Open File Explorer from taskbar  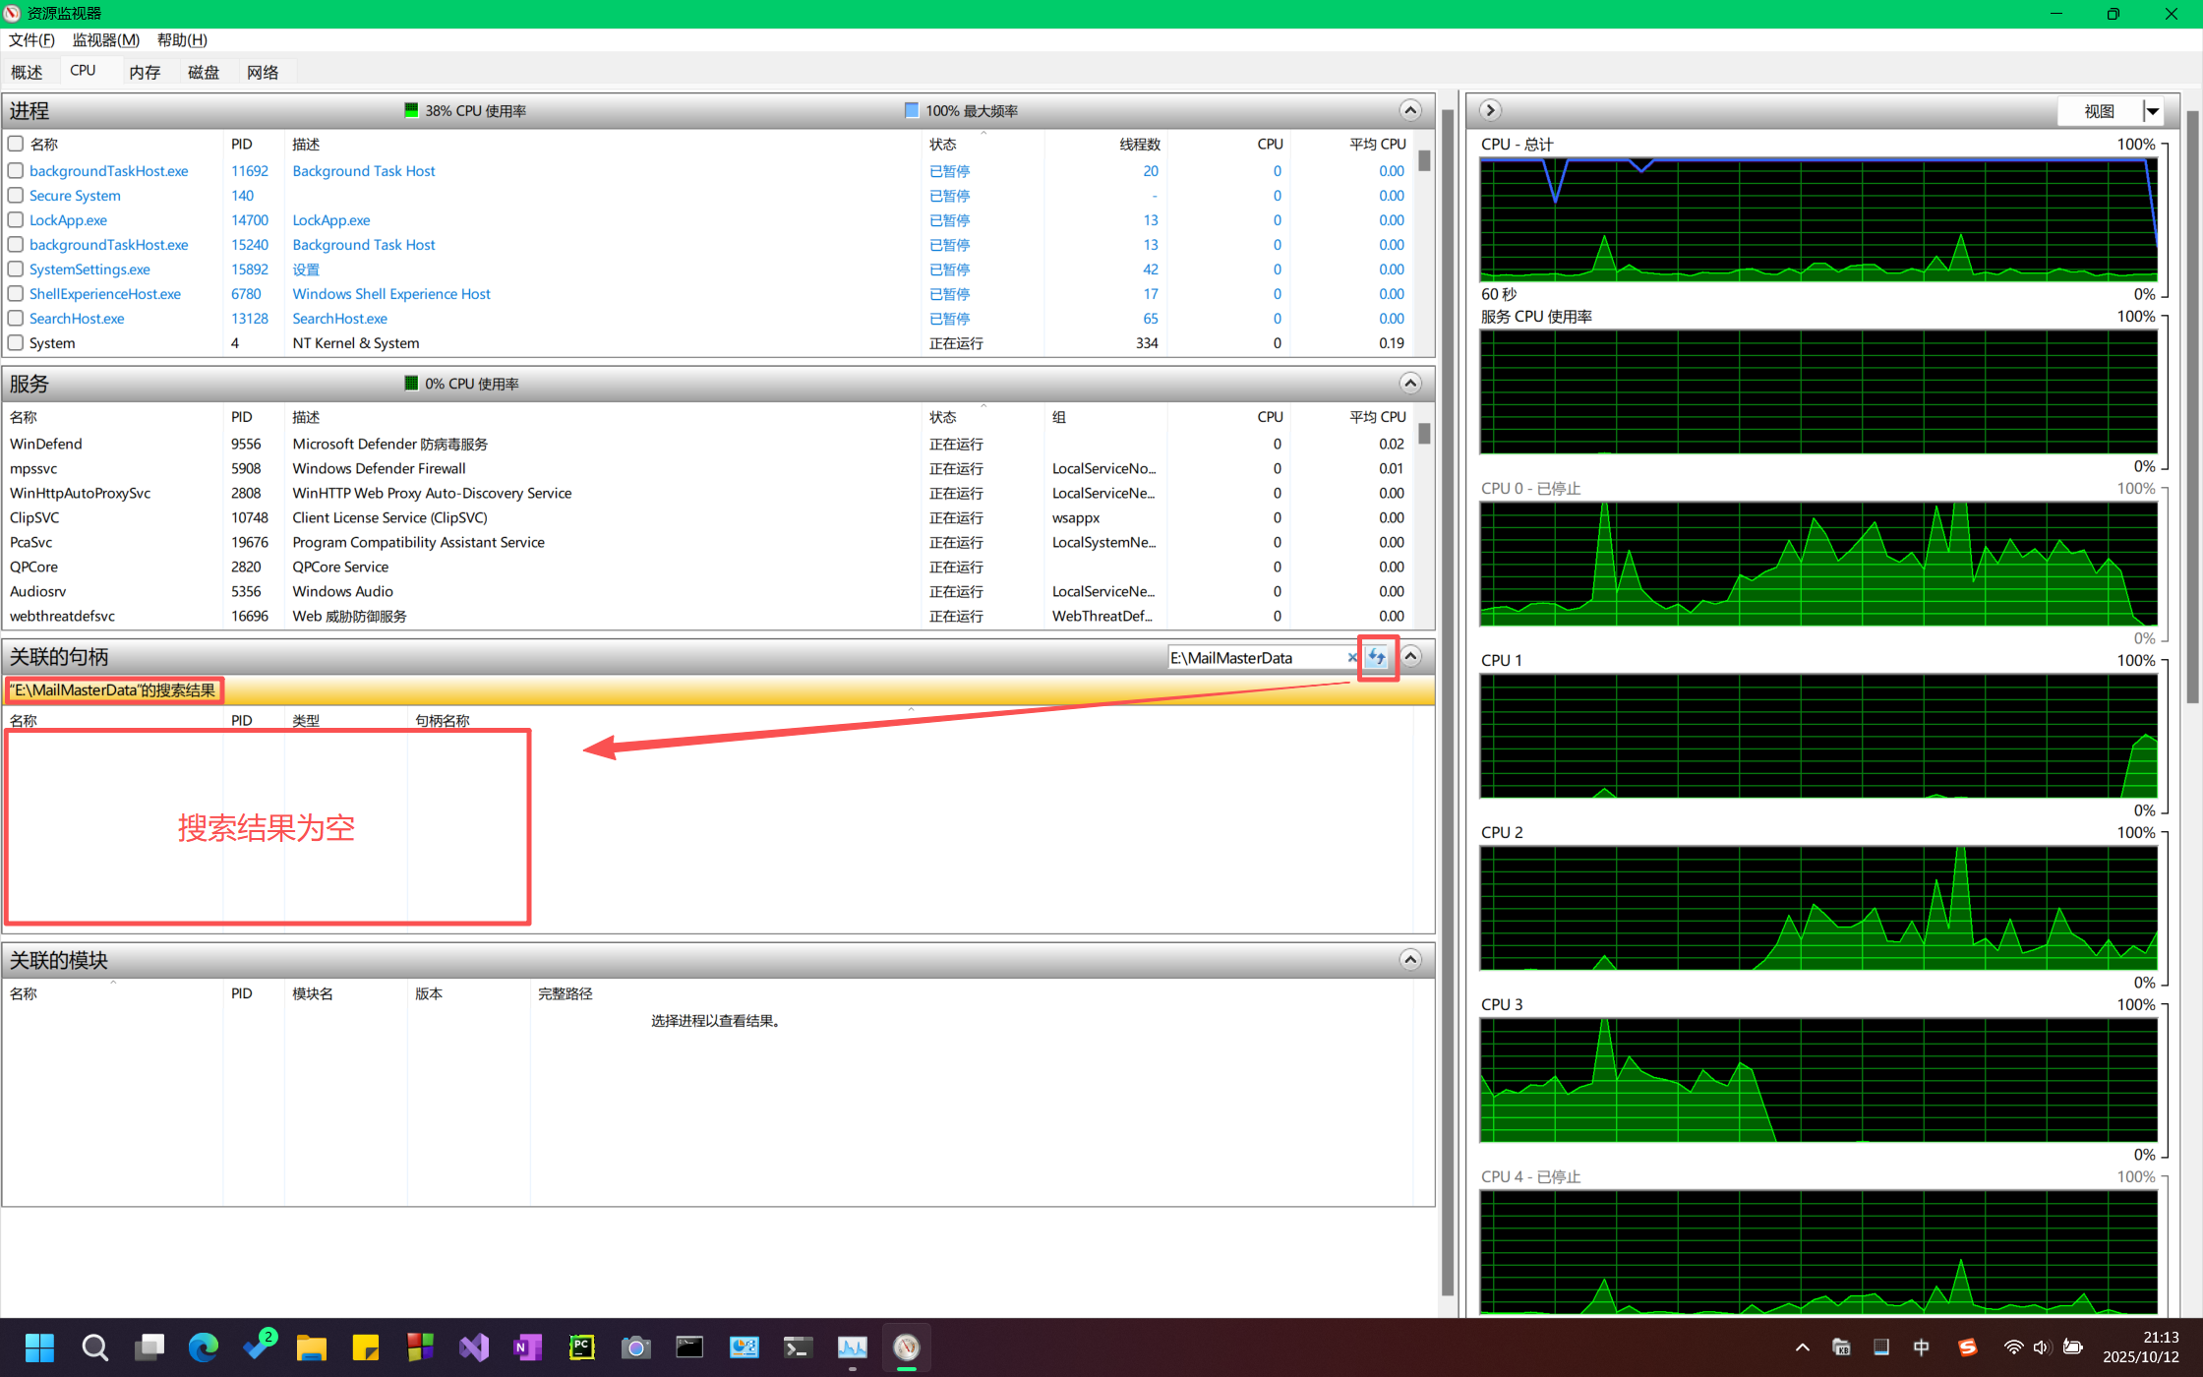point(312,1347)
